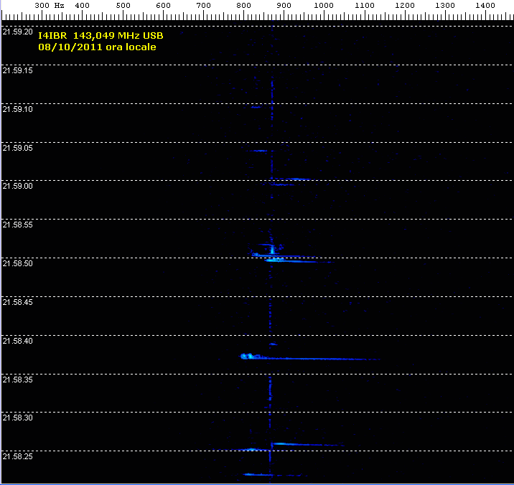Image resolution: width=514 pixels, height=485 pixels.
Task: Click the 1000 frequency scale label
Action: click(324, 6)
